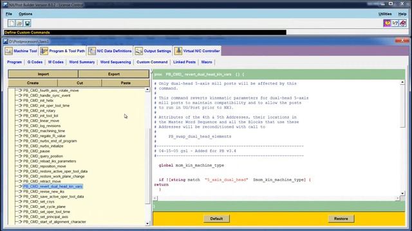Image resolution: width=412 pixels, height=231 pixels.
Task: Switch to the Output Settings tab
Action: 153,51
